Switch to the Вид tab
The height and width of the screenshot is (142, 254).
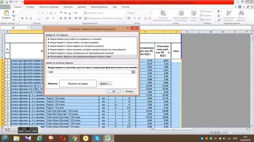(x=115, y=7)
